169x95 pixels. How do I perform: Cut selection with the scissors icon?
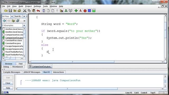coord(25,11)
